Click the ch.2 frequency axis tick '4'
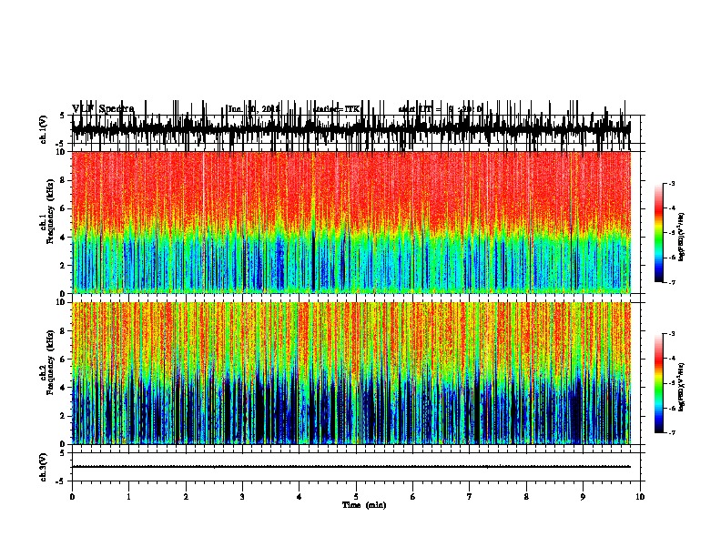This screenshot has width=721, height=557. pyautogui.click(x=64, y=388)
